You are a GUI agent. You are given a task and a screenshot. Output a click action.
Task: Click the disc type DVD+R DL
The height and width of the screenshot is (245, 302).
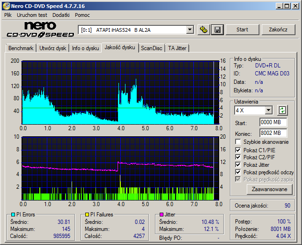point(268,66)
